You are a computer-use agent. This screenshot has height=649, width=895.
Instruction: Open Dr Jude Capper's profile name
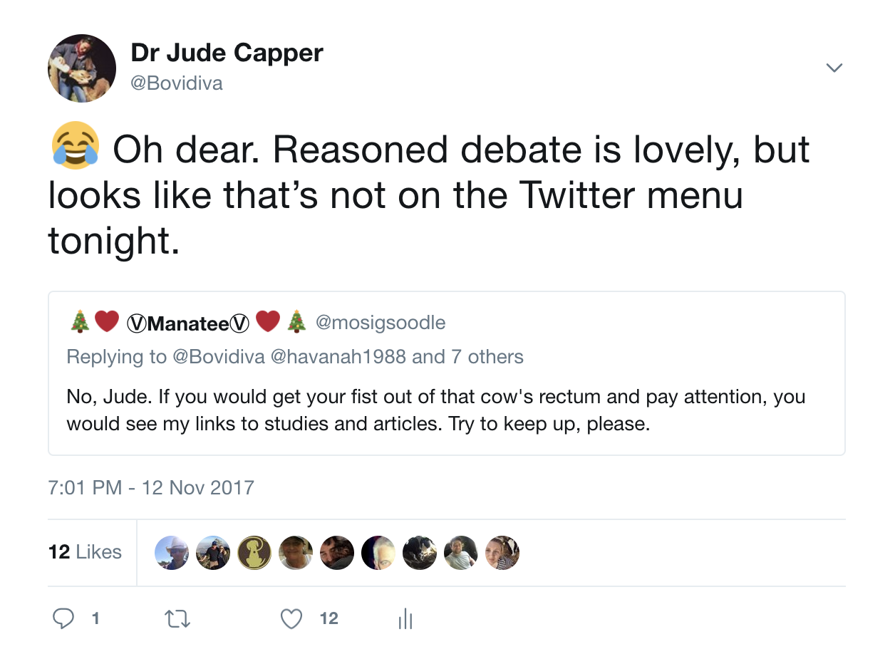coord(227,52)
